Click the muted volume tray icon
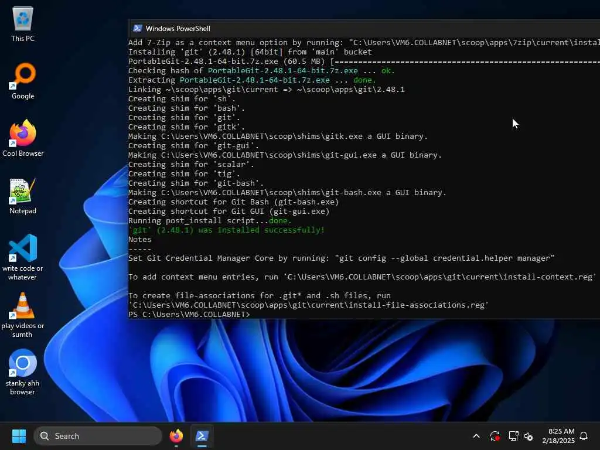Image resolution: width=600 pixels, height=450 pixels. click(x=529, y=436)
